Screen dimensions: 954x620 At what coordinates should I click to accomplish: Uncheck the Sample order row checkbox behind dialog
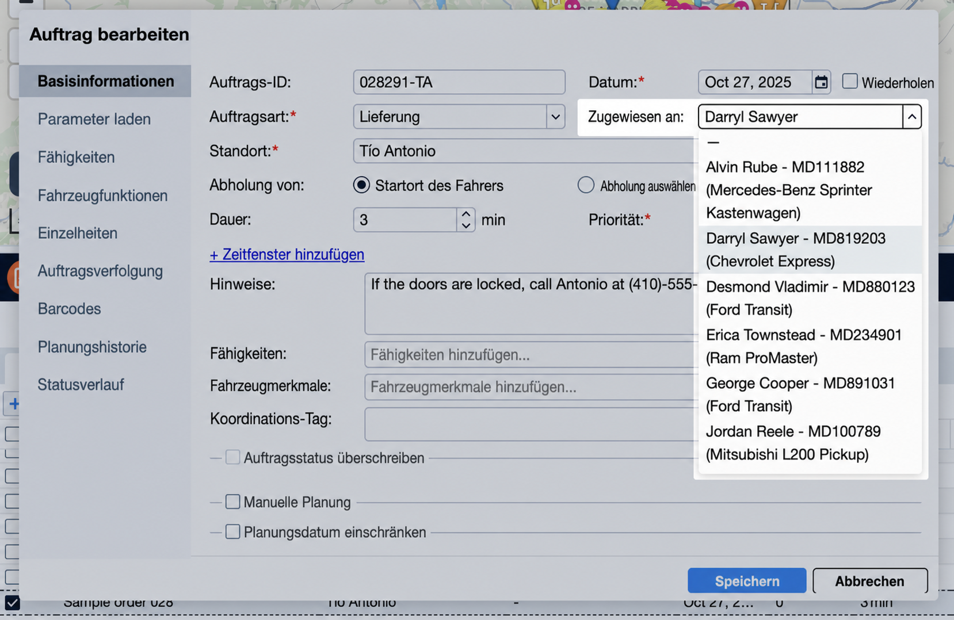pos(12,603)
